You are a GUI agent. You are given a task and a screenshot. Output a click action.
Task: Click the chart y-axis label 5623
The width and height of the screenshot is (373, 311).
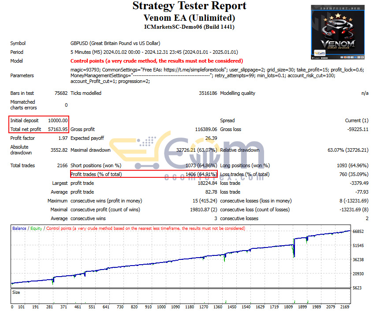click(358, 288)
